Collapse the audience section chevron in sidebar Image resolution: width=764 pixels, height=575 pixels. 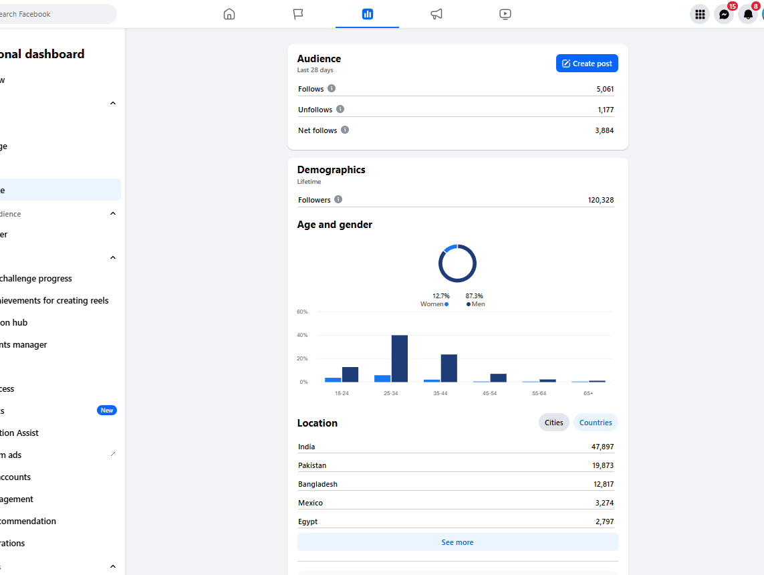coord(113,213)
